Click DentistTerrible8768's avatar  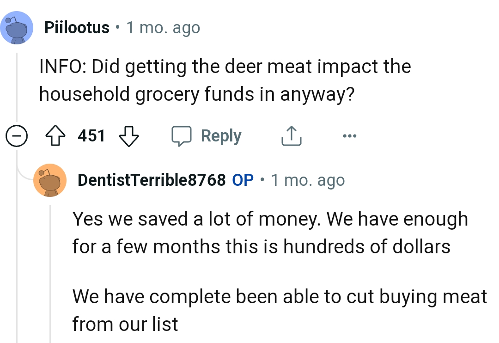(x=50, y=180)
